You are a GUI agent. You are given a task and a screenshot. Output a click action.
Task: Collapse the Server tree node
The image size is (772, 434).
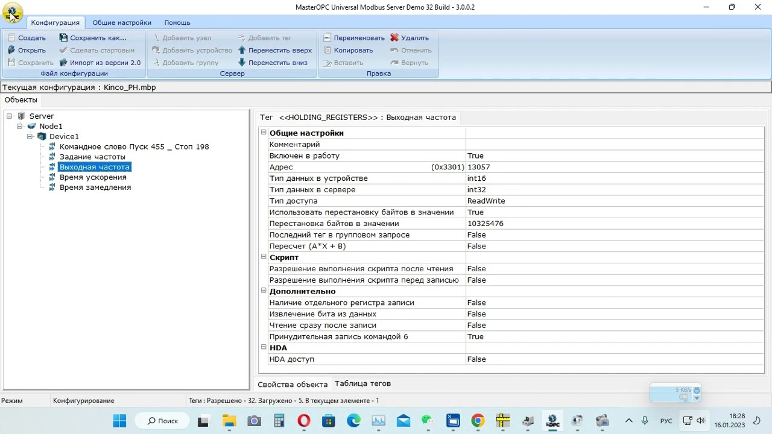point(10,116)
